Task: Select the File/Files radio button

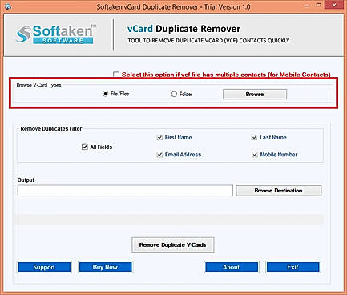Action: point(105,94)
